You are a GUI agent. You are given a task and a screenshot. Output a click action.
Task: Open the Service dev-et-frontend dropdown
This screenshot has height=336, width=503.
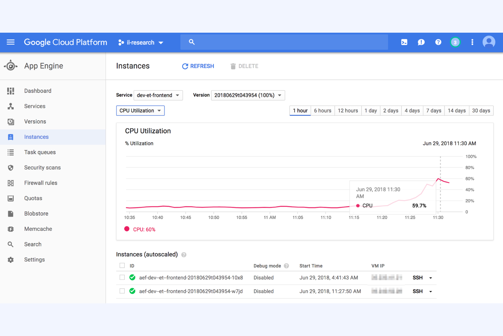(x=158, y=95)
